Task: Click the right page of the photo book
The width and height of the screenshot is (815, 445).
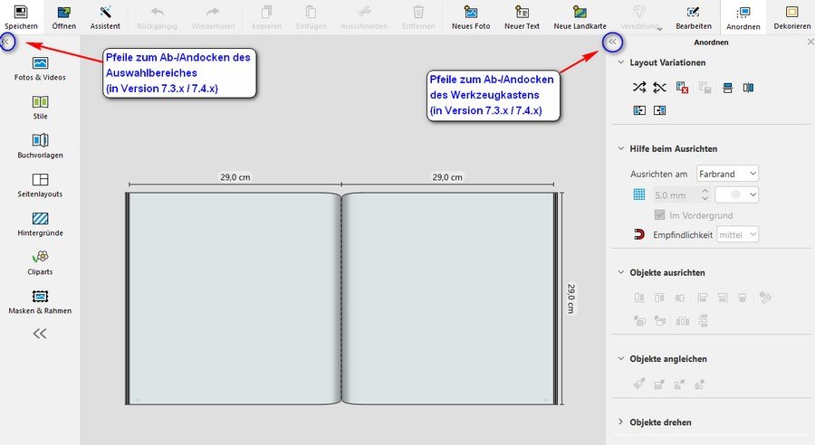Action: [x=449, y=297]
